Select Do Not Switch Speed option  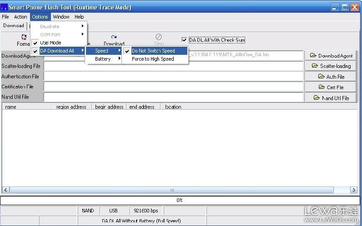[153, 51]
